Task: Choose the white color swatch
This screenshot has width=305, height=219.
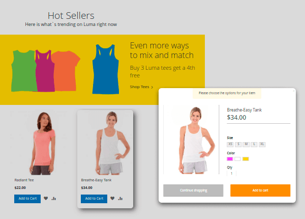Action: pyautogui.click(x=237, y=159)
